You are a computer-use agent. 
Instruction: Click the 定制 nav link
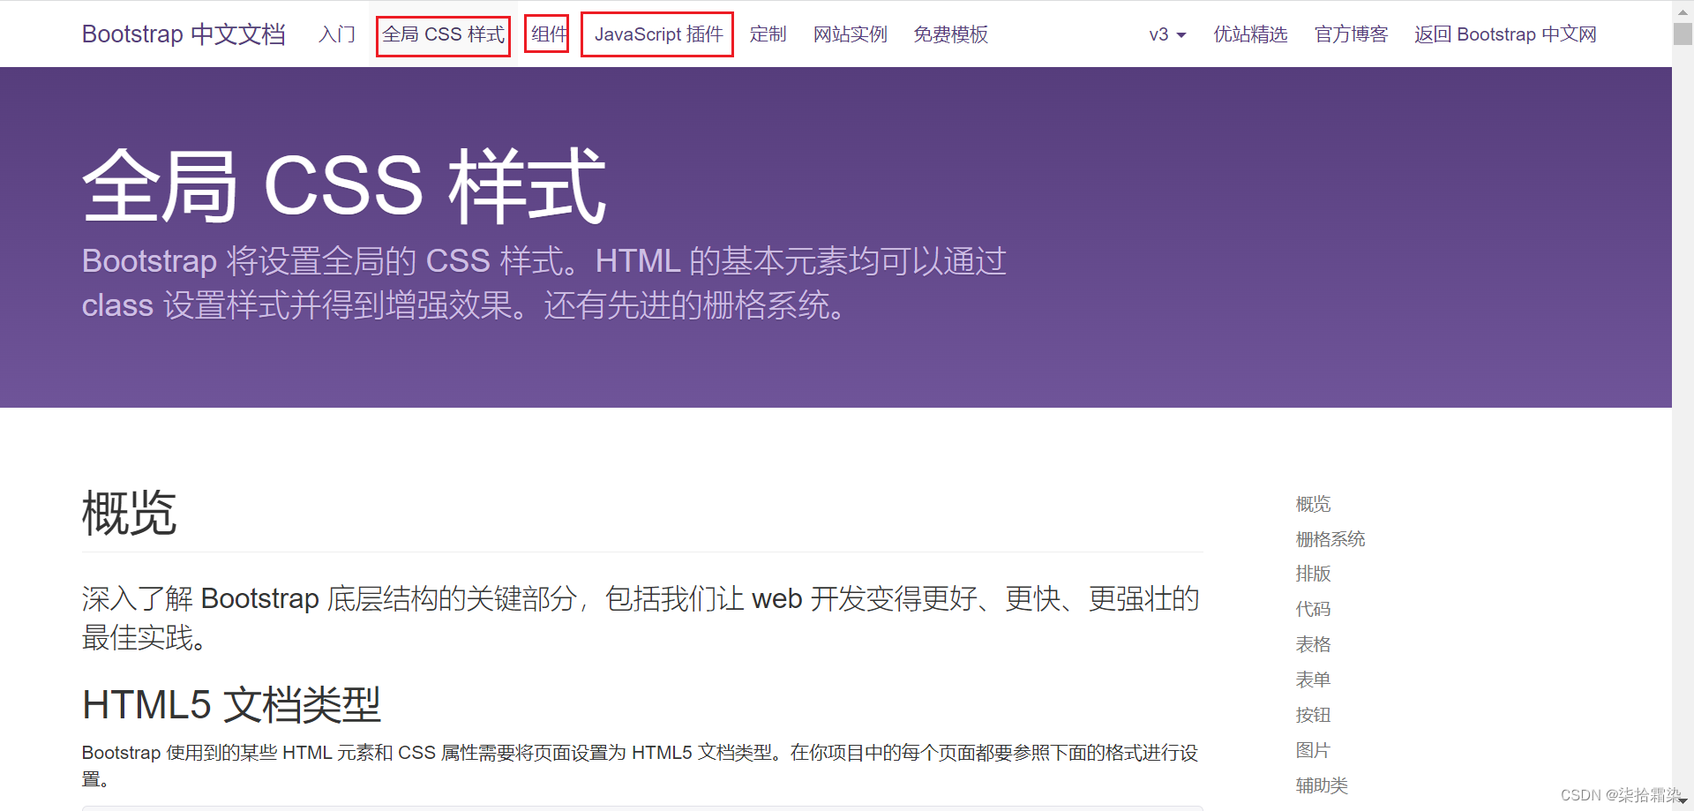(x=768, y=34)
